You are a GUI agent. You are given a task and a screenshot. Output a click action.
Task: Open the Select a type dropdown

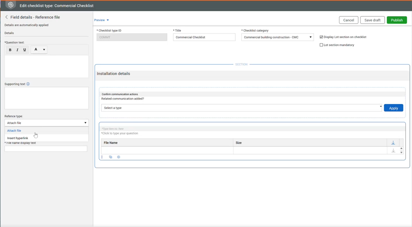[241, 108]
